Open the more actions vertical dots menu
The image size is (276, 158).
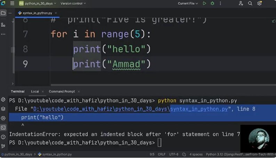220,3
